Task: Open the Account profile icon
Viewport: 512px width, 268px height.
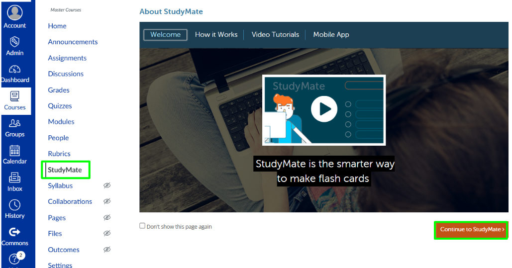Action: tap(15, 13)
